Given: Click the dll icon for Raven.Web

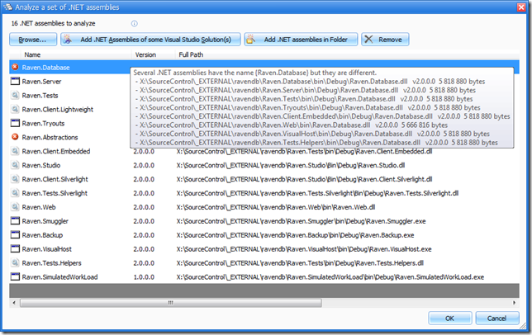Looking at the screenshot, I should (15, 206).
